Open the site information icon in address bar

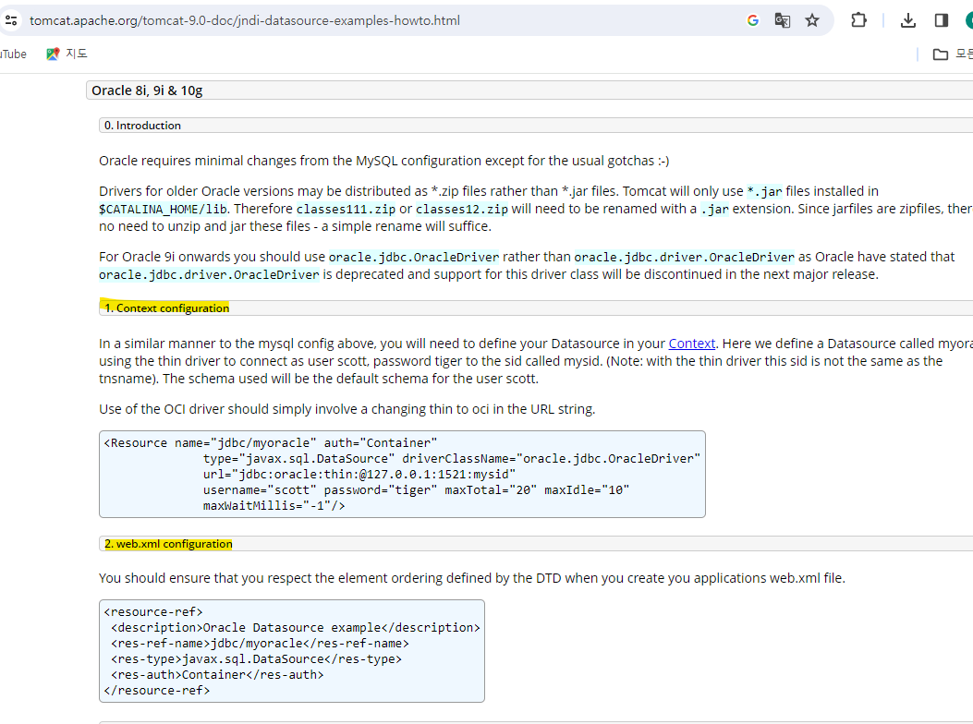[x=10, y=20]
